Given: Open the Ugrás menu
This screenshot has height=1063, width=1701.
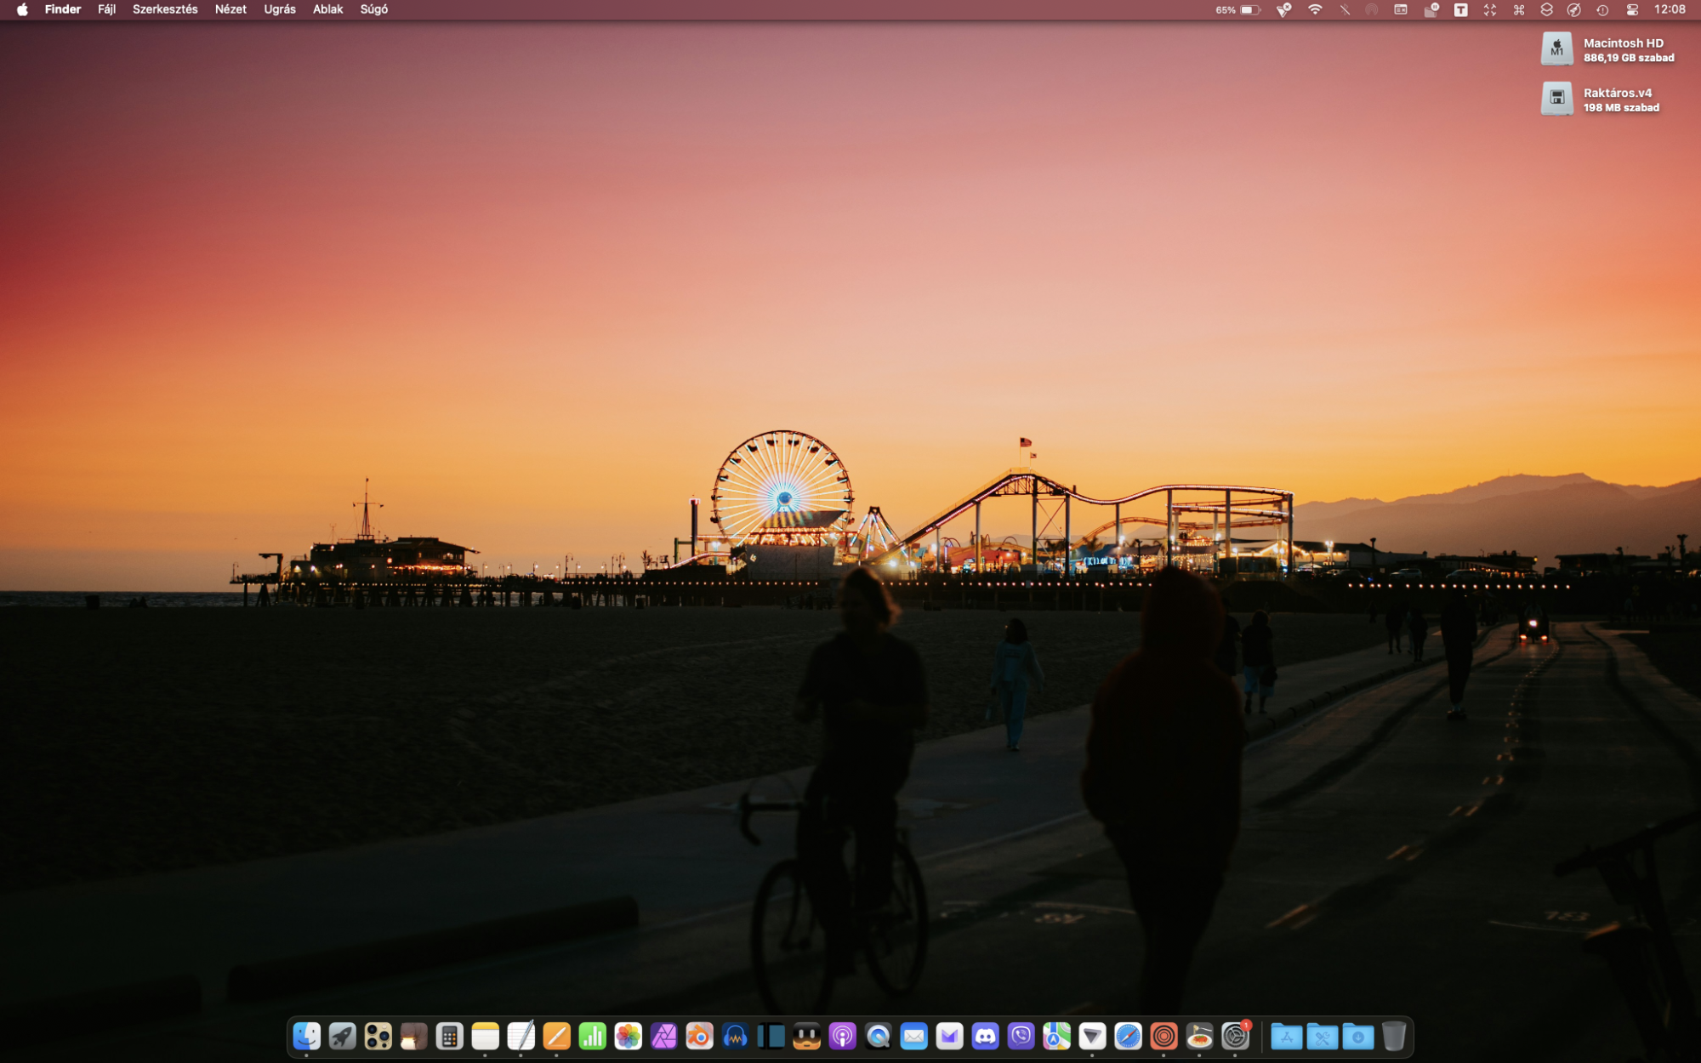Looking at the screenshot, I should point(280,9).
